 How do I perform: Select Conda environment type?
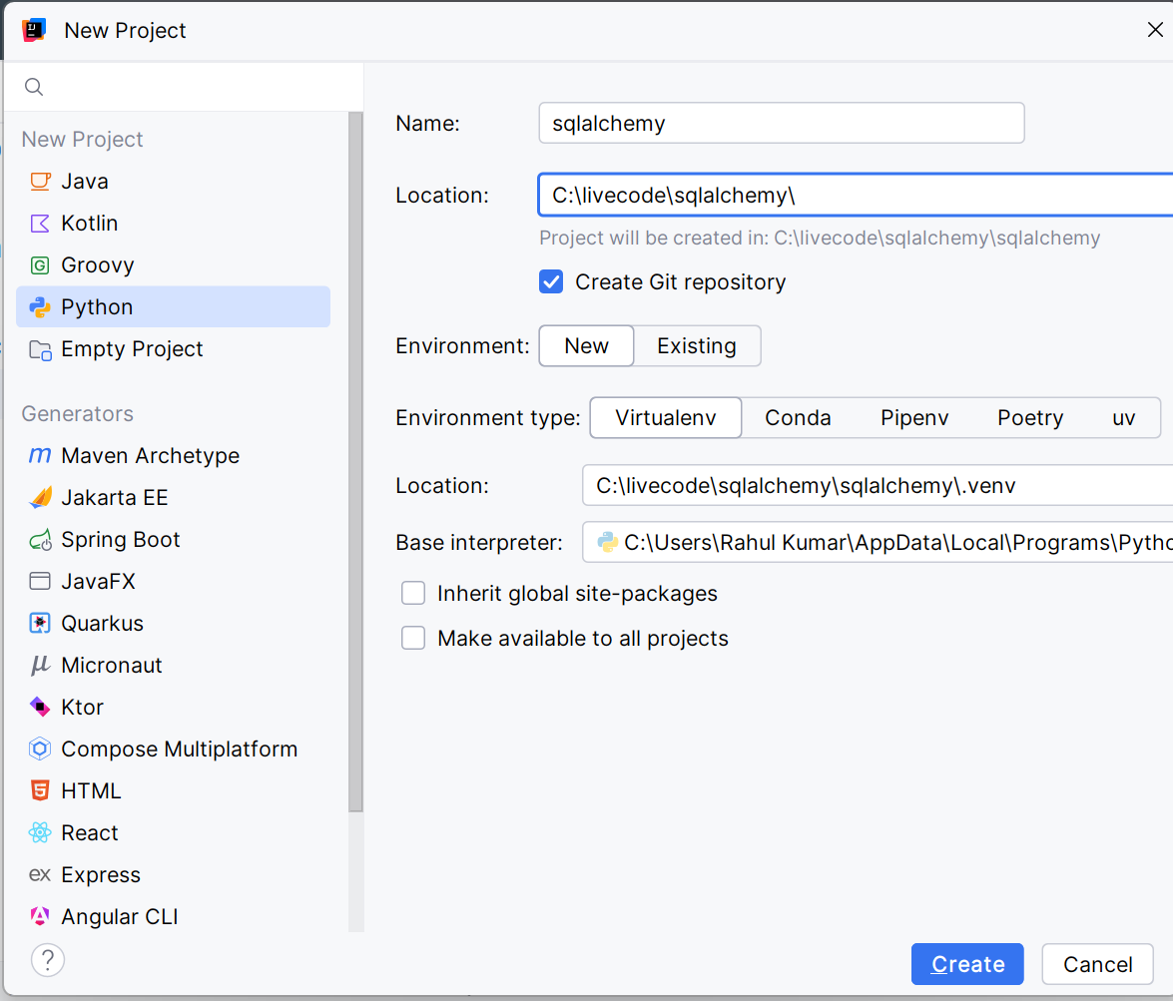[798, 418]
